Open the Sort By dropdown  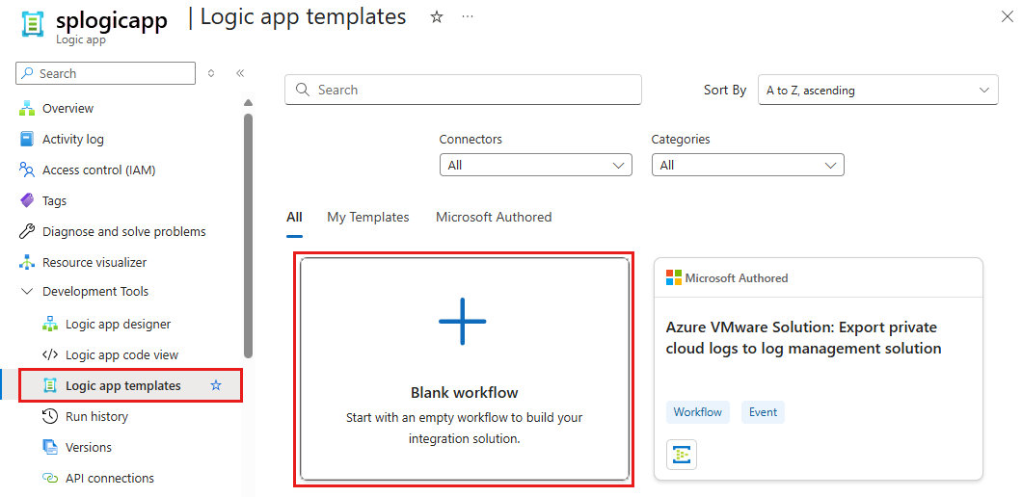click(x=878, y=90)
